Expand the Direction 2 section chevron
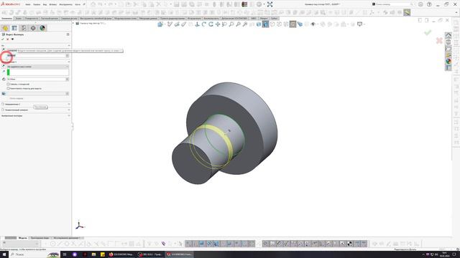This screenshot has height=258, width=460. point(69,104)
